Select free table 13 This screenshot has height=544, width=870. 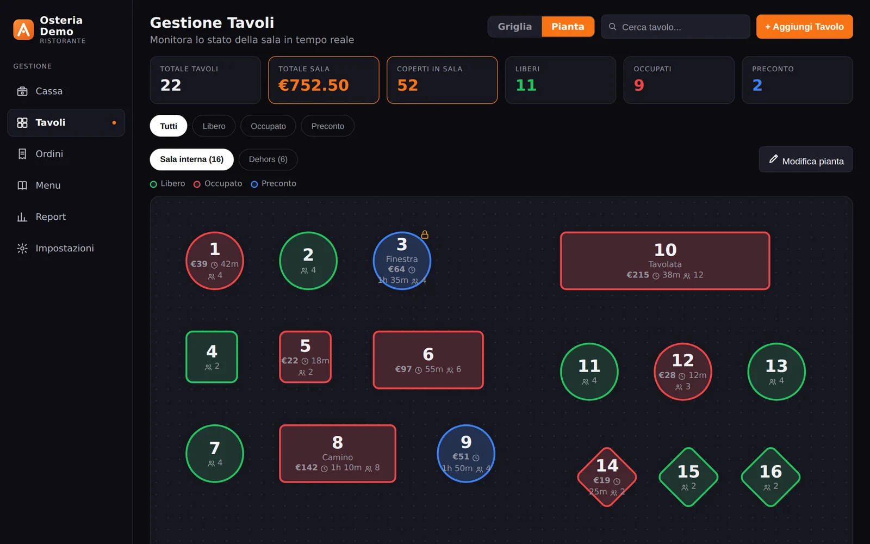click(776, 372)
